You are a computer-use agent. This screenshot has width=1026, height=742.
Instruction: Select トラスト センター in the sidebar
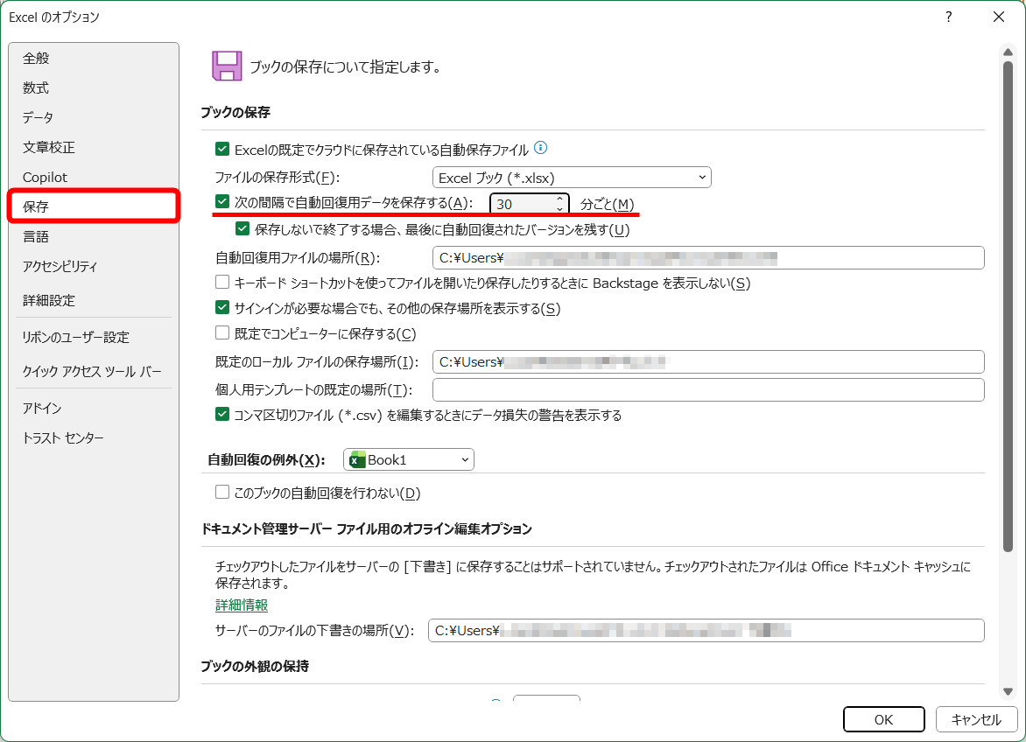pos(66,437)
